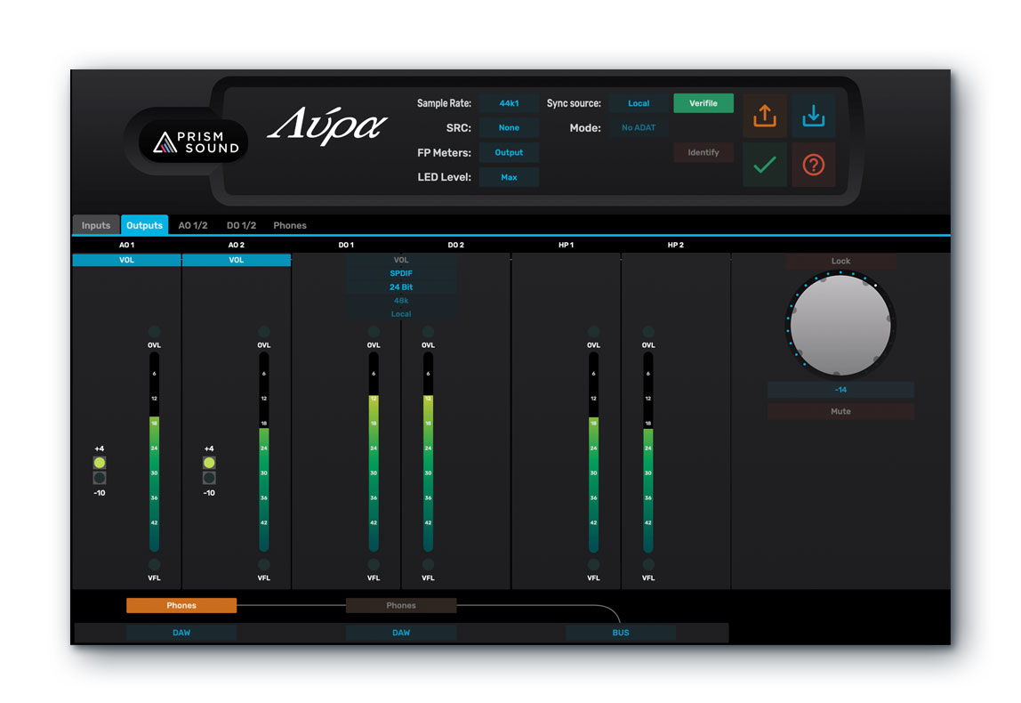Open the DO 1/2 tab
The height and width of the screenshot is (703, 1021).
241,225
